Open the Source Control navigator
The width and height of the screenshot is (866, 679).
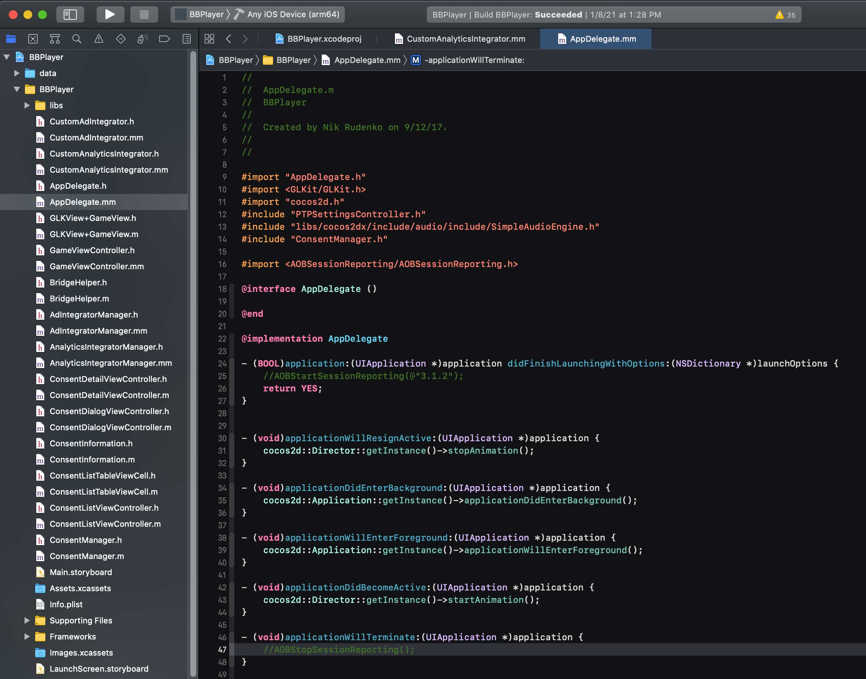(33, 38)
